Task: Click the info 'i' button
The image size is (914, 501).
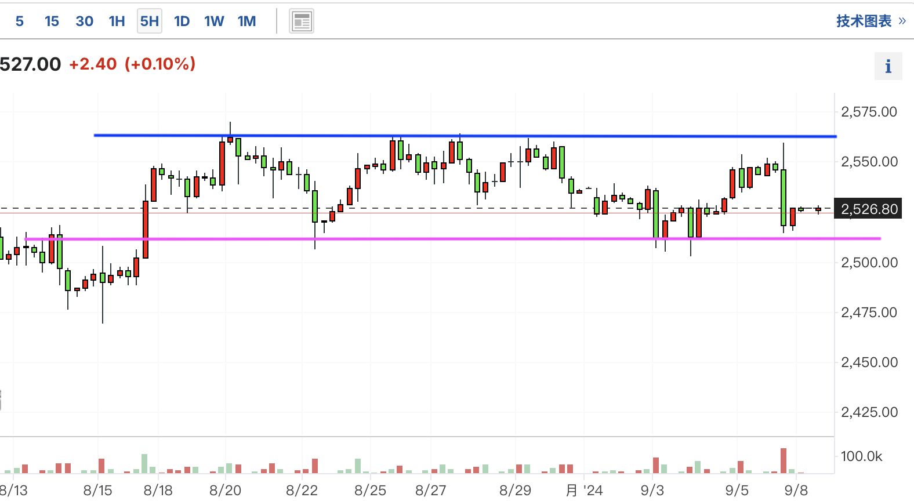Action: (888, 66)
